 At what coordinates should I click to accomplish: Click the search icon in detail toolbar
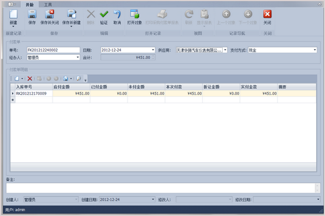click(x=78, y=79)
